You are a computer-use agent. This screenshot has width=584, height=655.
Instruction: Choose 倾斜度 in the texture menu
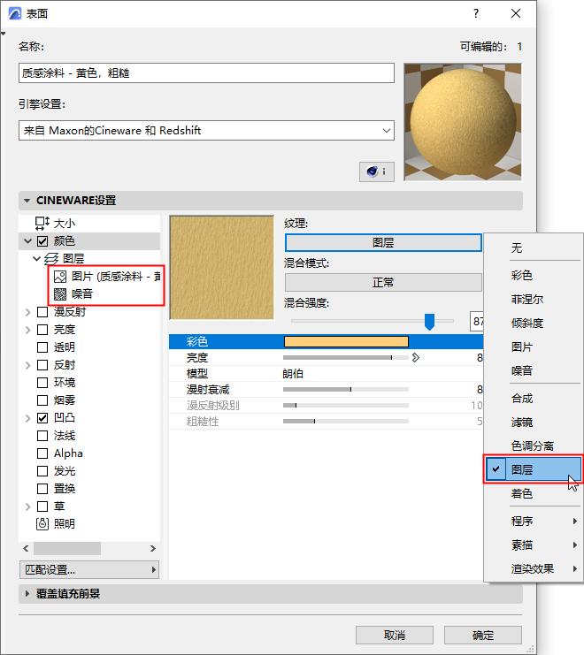point(533,323)
